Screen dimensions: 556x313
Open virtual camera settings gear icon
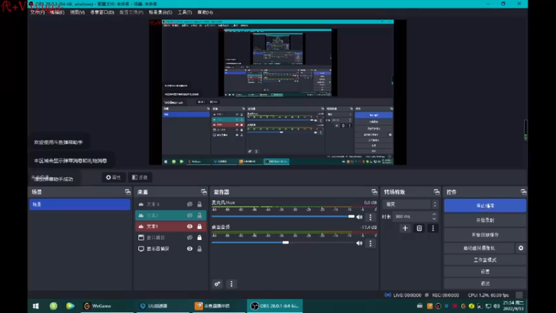(521, 248)
